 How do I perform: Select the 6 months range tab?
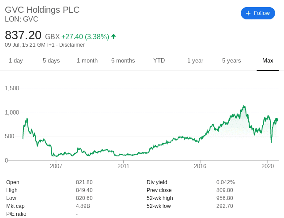(x=123, y=60)
